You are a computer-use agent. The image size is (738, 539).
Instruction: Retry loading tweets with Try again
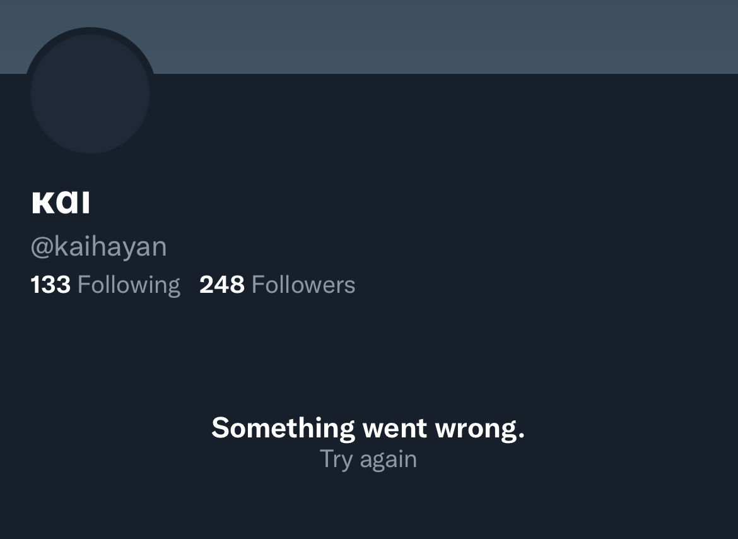coord(368,459)
